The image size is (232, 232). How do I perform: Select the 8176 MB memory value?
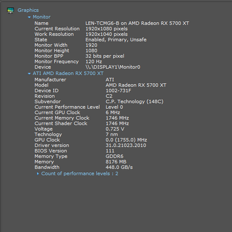116,162
